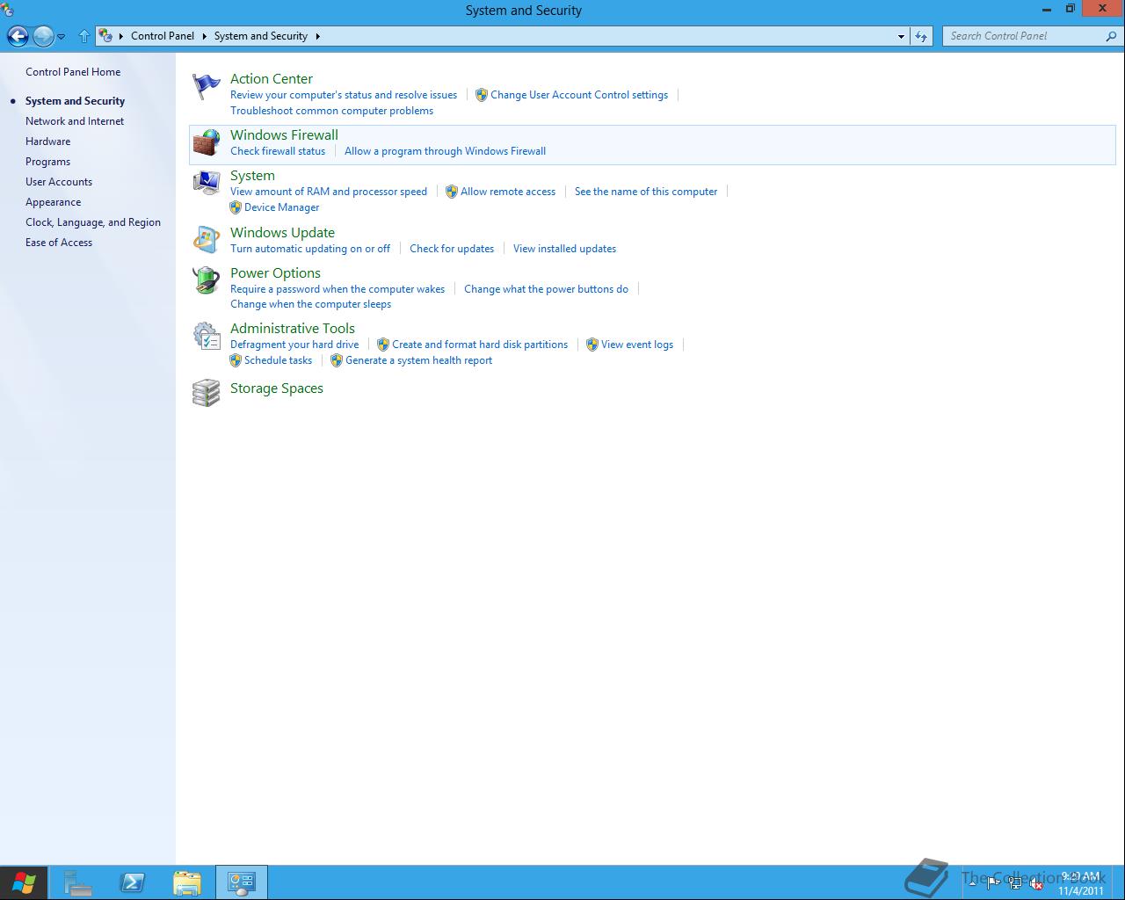Click Check firewall status link

(278, 151)
